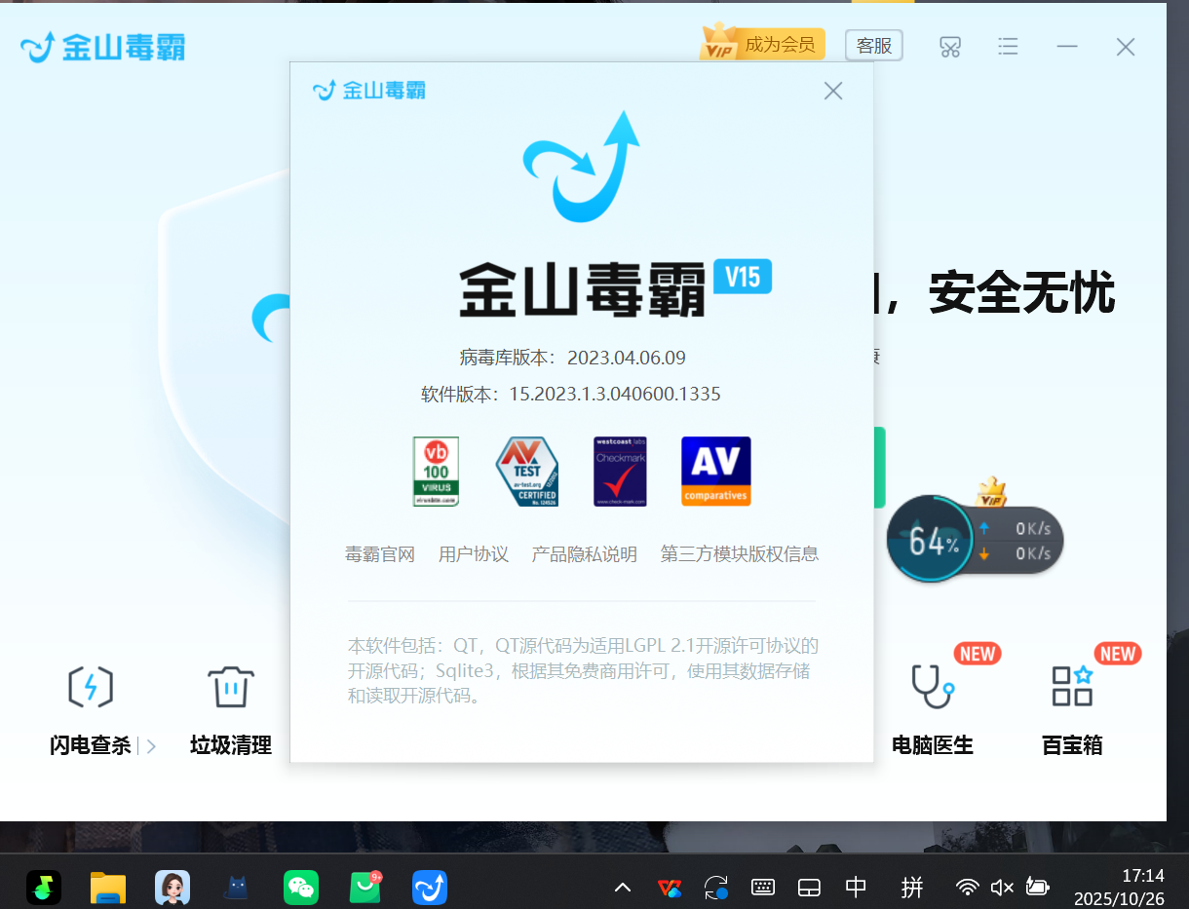This screenshot has width=1189, height=909.
Task: Click the VIP crown above floating widget
Action: (991, 492)
